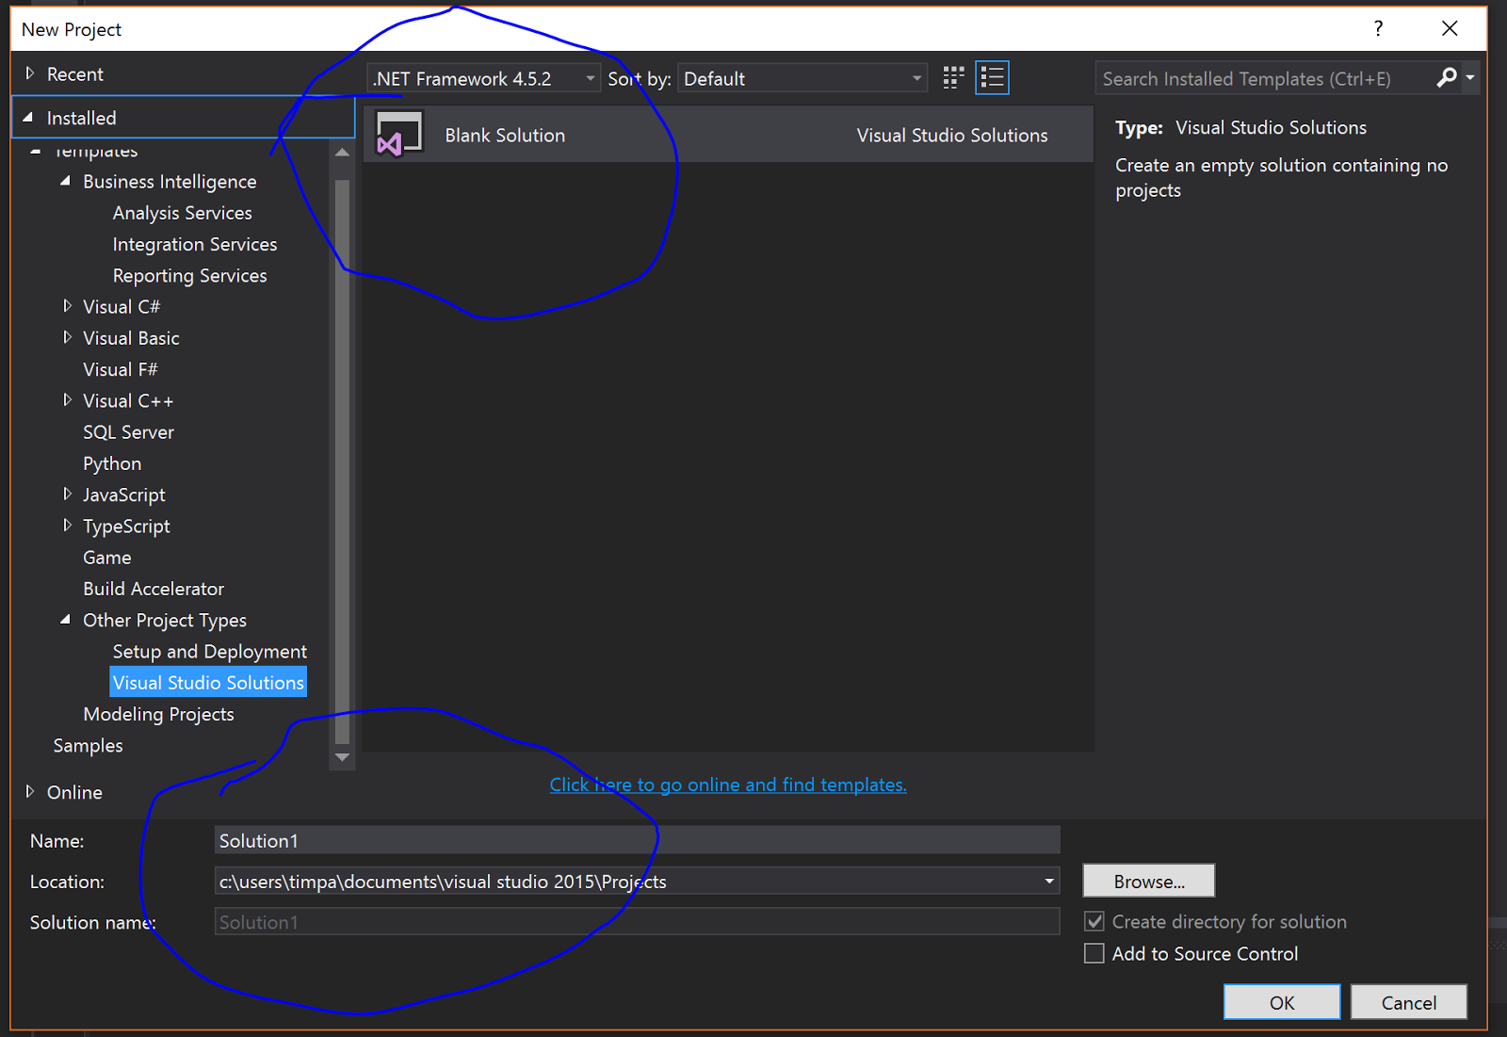1507x1037 pixels.
Task: Select the Blank Solution template name
Action: click(505, 135)
